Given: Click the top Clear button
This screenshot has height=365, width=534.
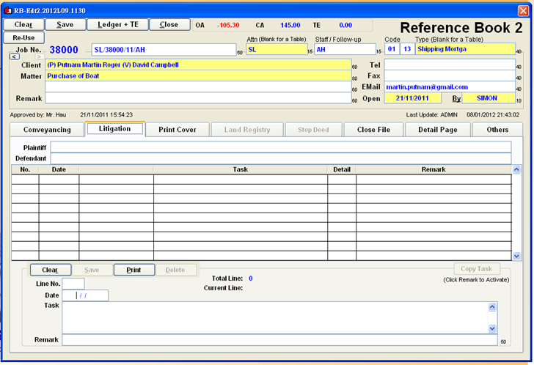Looking at the screenshot, I should (x=23, y=24).
